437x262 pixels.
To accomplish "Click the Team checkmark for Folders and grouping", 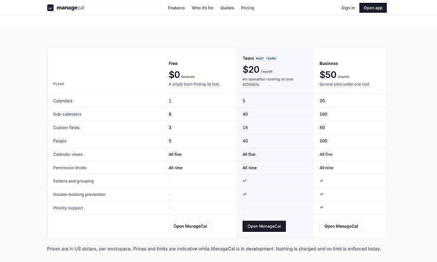I will [x=244, y=181].
